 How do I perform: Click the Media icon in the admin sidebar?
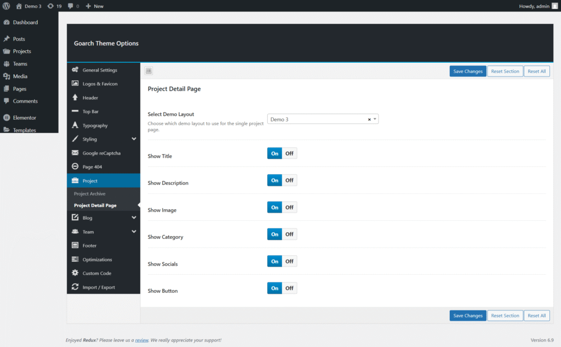pyautogui.click(x=7, y=76)
